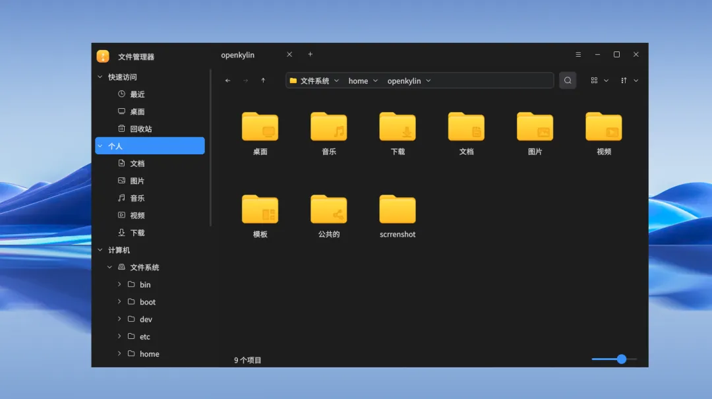Go forward with the right arrow
Screen dimensions: 712x399
tap(246, 80)
